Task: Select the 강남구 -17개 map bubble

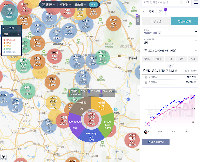Action: tap(69, 31)
